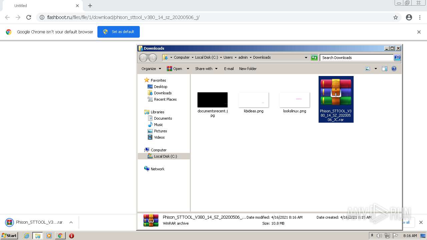The height and width of the screenshot is (240, 427).
Task: Select Phison_STTOOL rar archive icon
Action: tap(336, 93)
